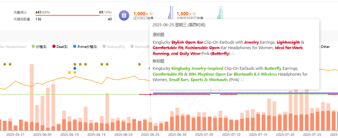Click the dark orange traffic score bar segment
Viewport: 338px width, 138px height.
point(68,16)
